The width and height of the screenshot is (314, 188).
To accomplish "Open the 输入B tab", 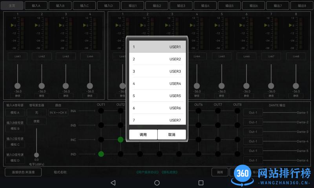I will point(60,5).
